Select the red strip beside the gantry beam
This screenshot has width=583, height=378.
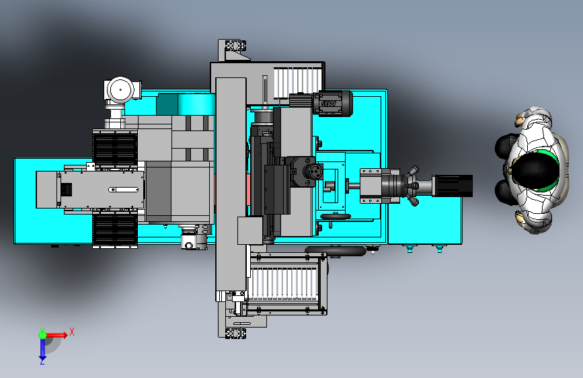click(x=248, y=190)
